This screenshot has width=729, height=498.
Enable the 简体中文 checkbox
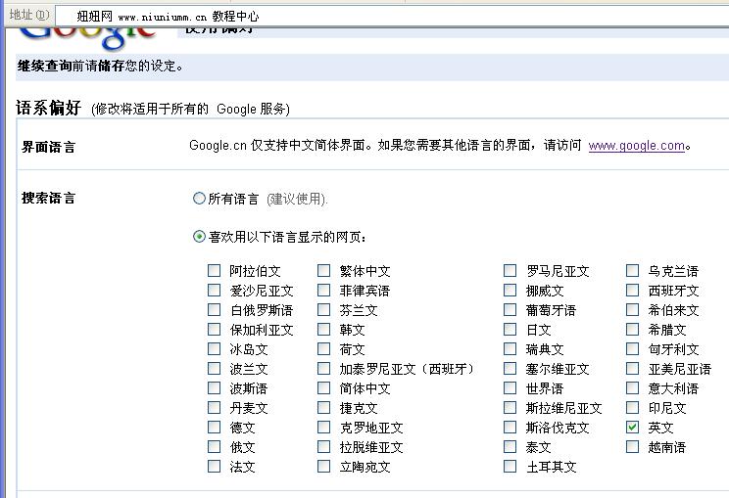[x=324, y=388]
